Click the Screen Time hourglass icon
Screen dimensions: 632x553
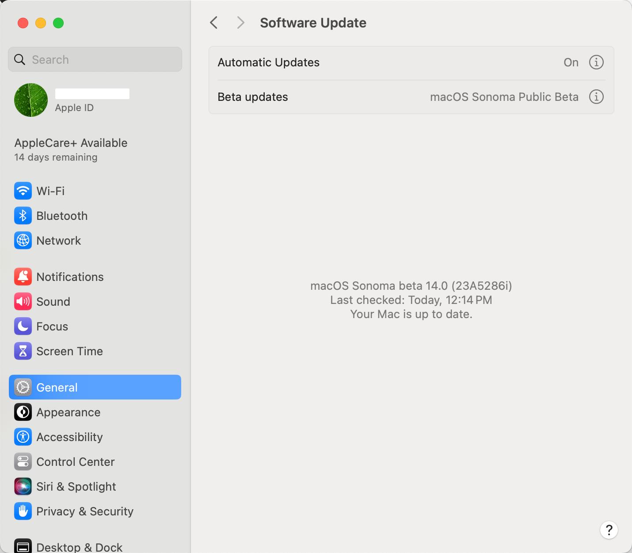coord(23,351)
